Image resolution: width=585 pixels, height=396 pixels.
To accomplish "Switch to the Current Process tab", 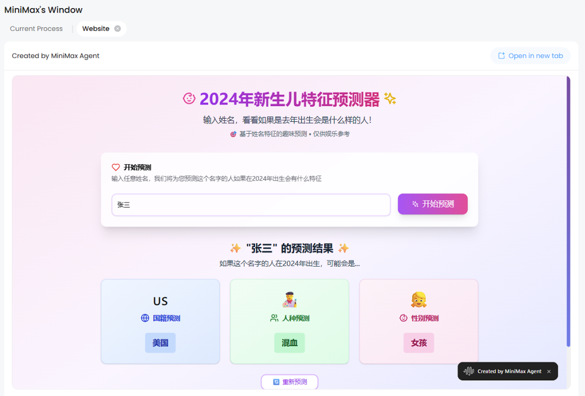I will pos(36,29).
